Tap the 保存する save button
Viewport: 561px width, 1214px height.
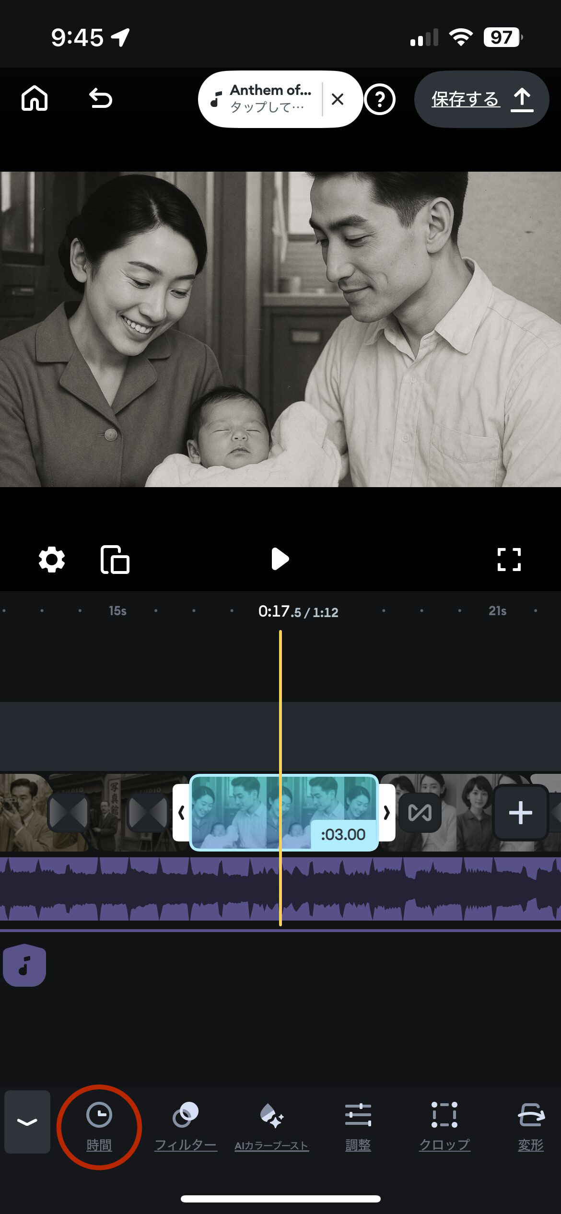[x=481, y=99]
